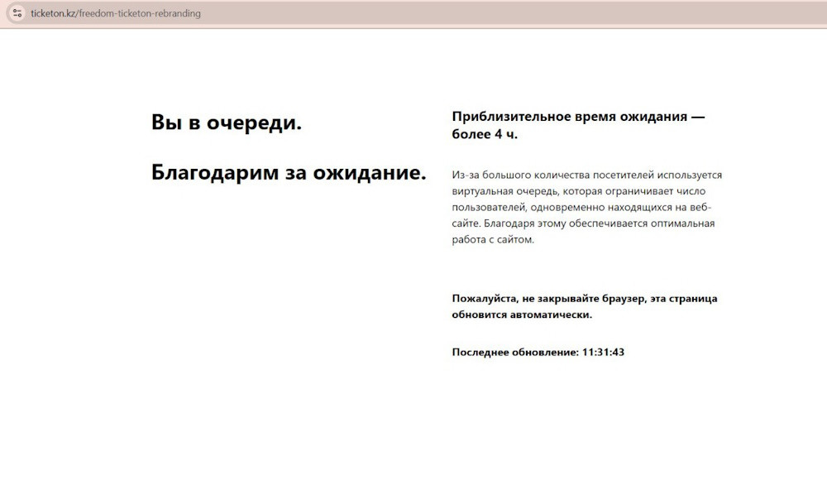Click the "более 4 ч." wait estimate
This screenshot has height=485, width=827.
click(x=485, y=134)
